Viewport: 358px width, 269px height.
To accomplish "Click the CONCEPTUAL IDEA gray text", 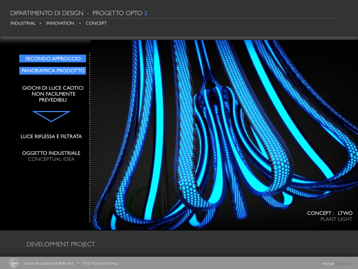I will pyautogui.click(x=51, y=159).
